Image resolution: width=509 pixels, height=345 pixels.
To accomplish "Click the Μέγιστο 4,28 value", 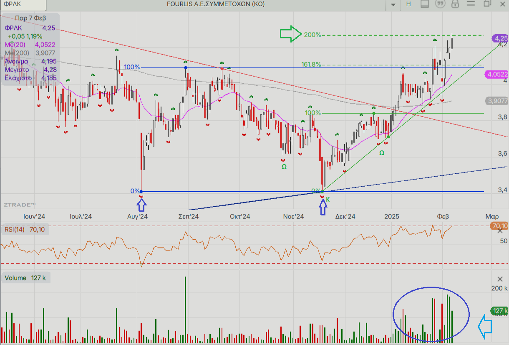I will [30, 70].
